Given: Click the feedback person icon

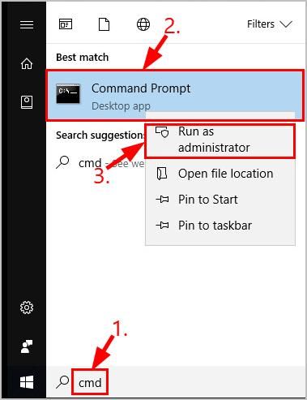Looking at the screenshot, I should [x=27, y=346].
